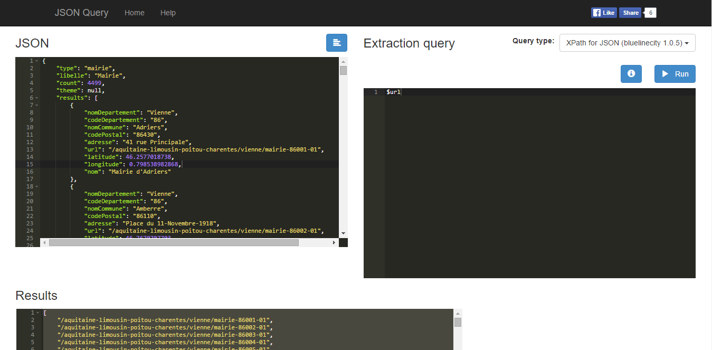Image resolution: width=712 pixels, height=350 pixels.
Task: Collapse the object fold arrow on line 18
Action: click(x=36, y=186)
